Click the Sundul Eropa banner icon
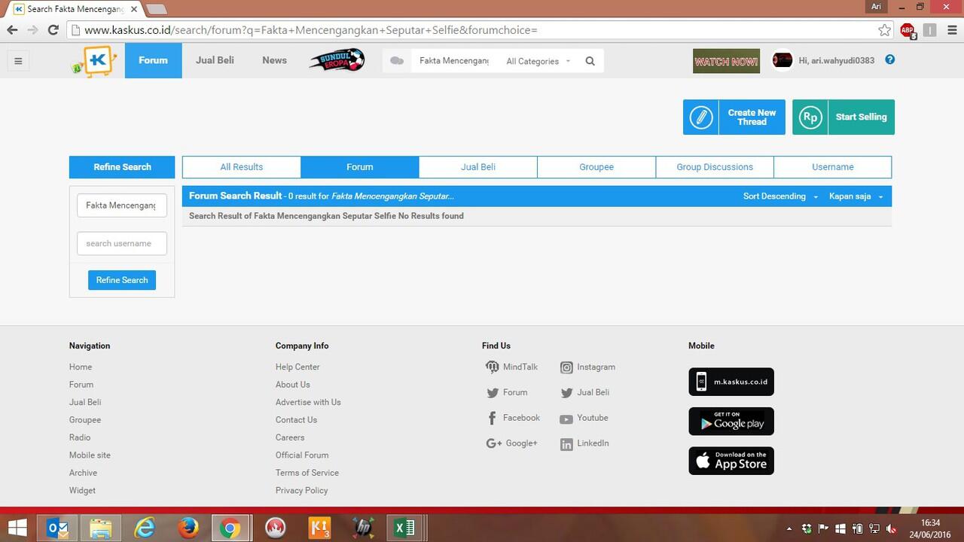The image size is (964, 542). 337,60
